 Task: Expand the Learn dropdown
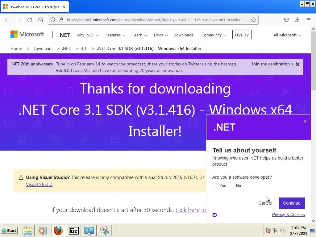coord(139,35)
